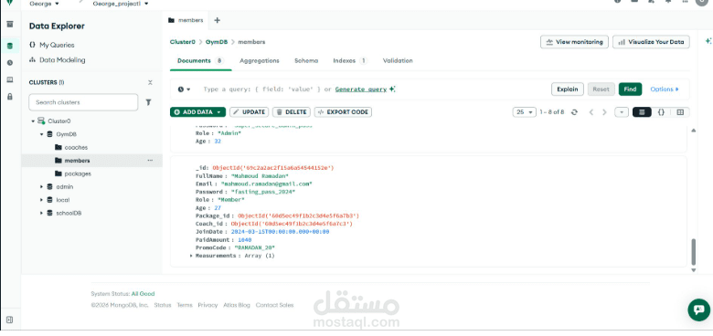
Task: Switch to the Aggregations tab
Action: (260, 61)
